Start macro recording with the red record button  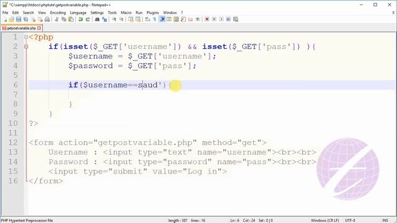click(x=207, y=19)
